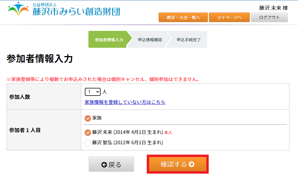Click the right arrow icon on 確認する
Image resolution: width=298 pixels, height=176 pixels.
click(x=191, y=164)
